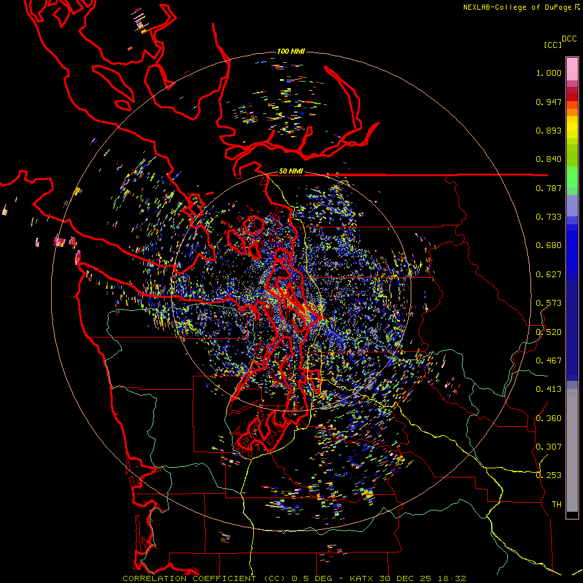Click the 0.307 scale value
Image resolution: width=583 pixels, height=583 pixels.
pyautogui.click(x=549, y=447)
